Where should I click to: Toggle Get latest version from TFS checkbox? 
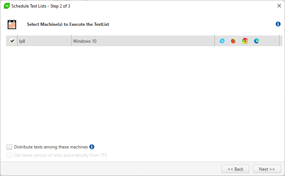point(9,155)
